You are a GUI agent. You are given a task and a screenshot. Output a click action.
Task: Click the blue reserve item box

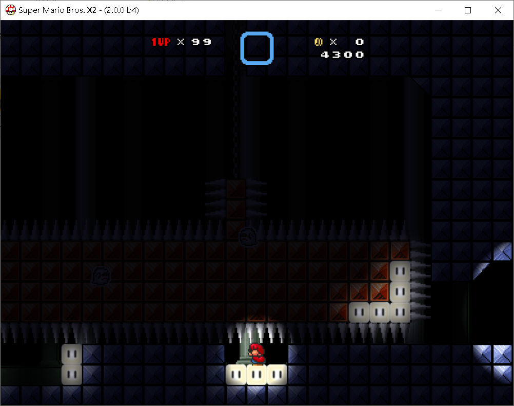tap(257, 48)
